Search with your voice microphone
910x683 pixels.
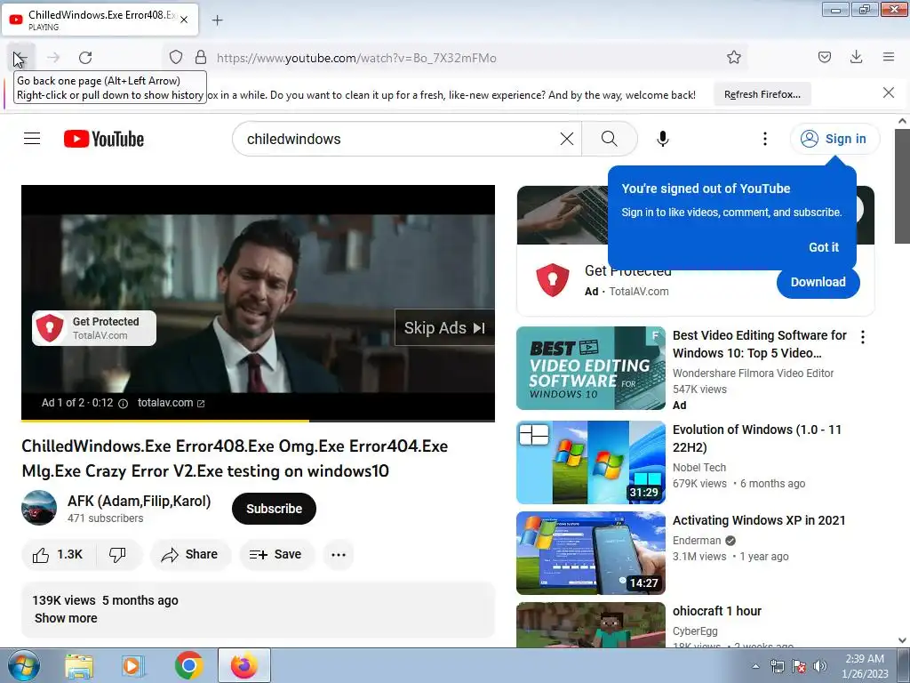(663, 139)
